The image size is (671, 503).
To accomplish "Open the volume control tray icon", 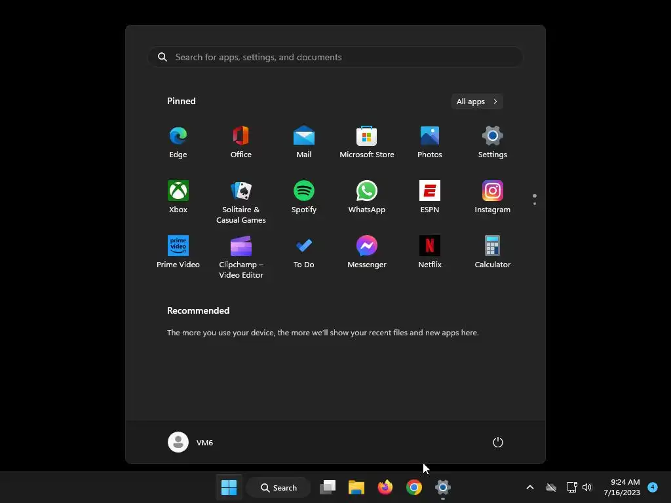I will coord(587,487).
